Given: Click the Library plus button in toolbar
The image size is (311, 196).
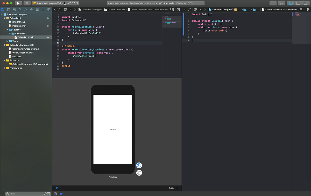Looking at the screenshot, I should pos(273,3).
